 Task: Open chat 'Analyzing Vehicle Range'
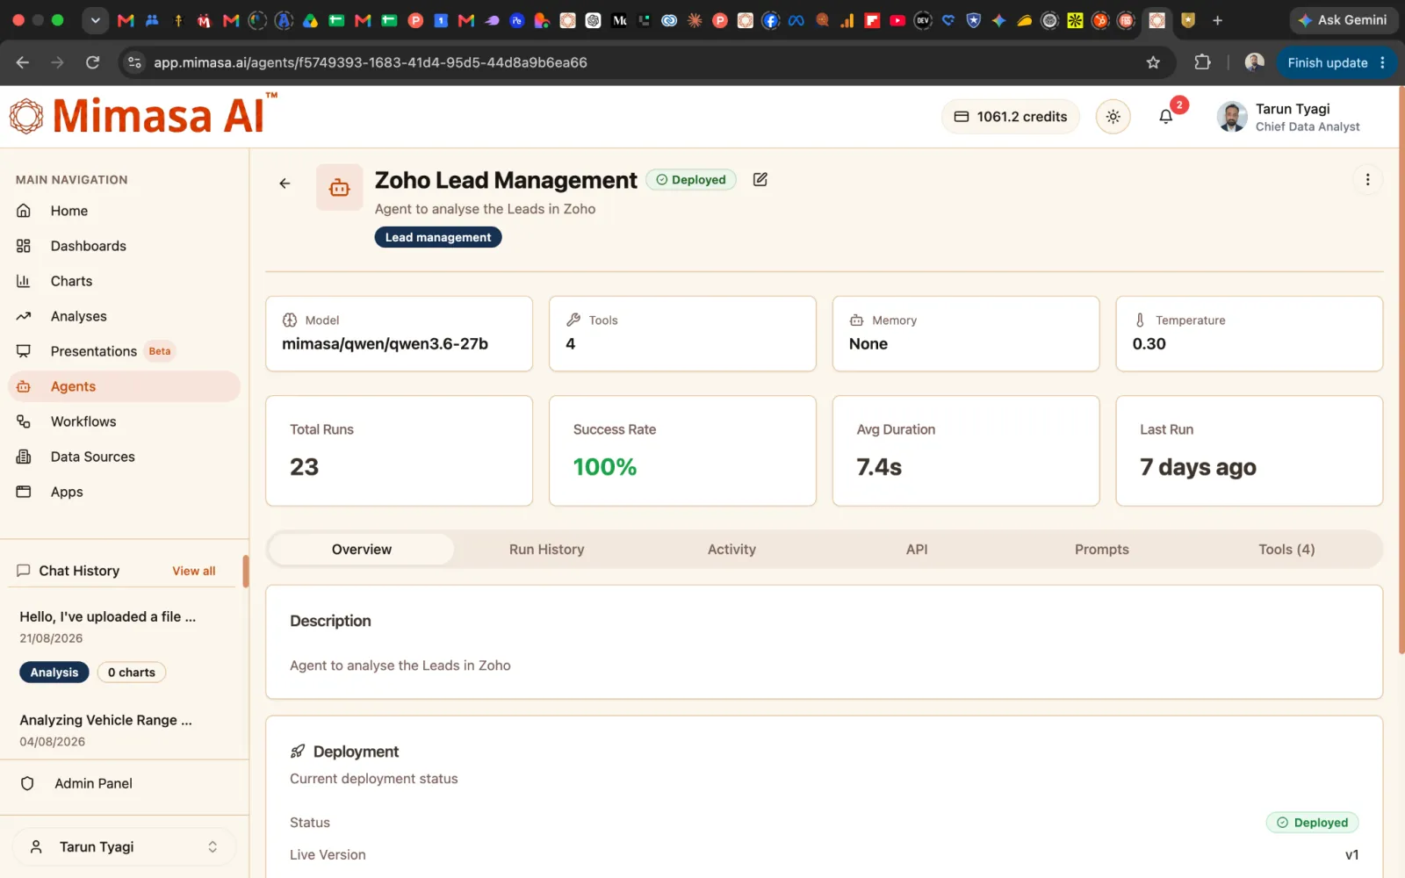105,720
